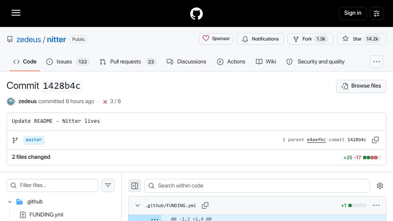Open the zedeus owner profile link
The image size is (393, 221).
29,39
